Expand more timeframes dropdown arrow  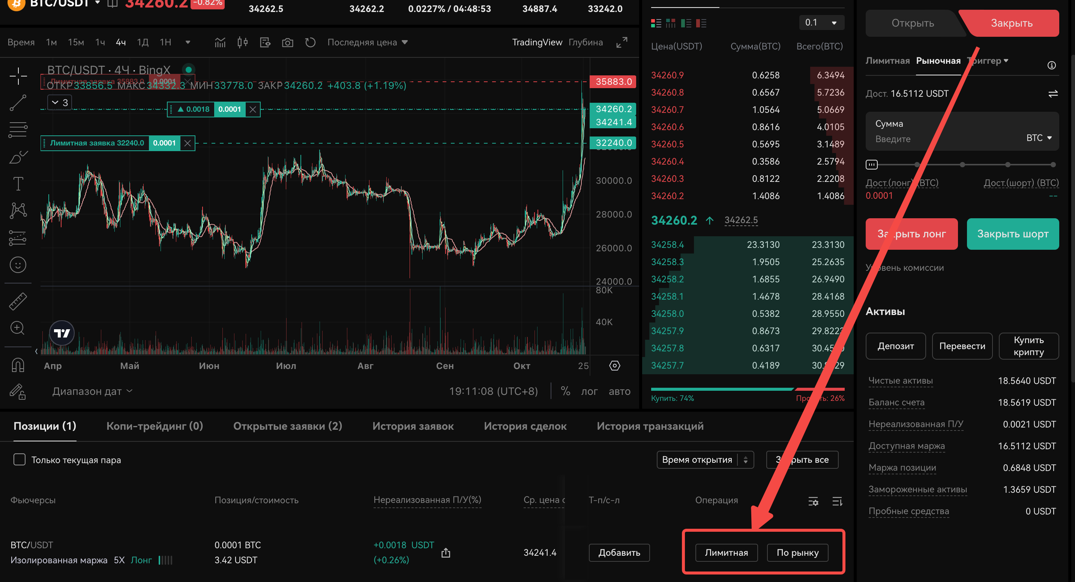(x=188, y=42)
